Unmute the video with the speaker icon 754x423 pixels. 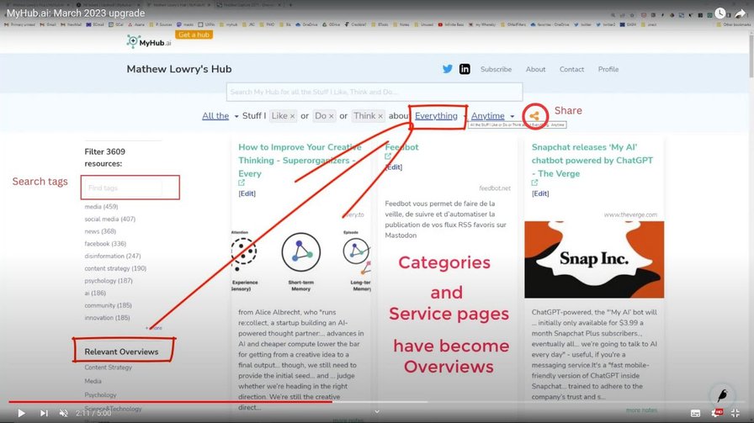[63, 413]
